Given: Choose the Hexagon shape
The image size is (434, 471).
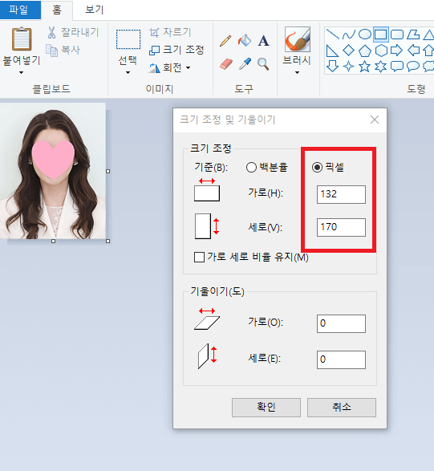Looking at the screenshot, I should click(381, 51).
